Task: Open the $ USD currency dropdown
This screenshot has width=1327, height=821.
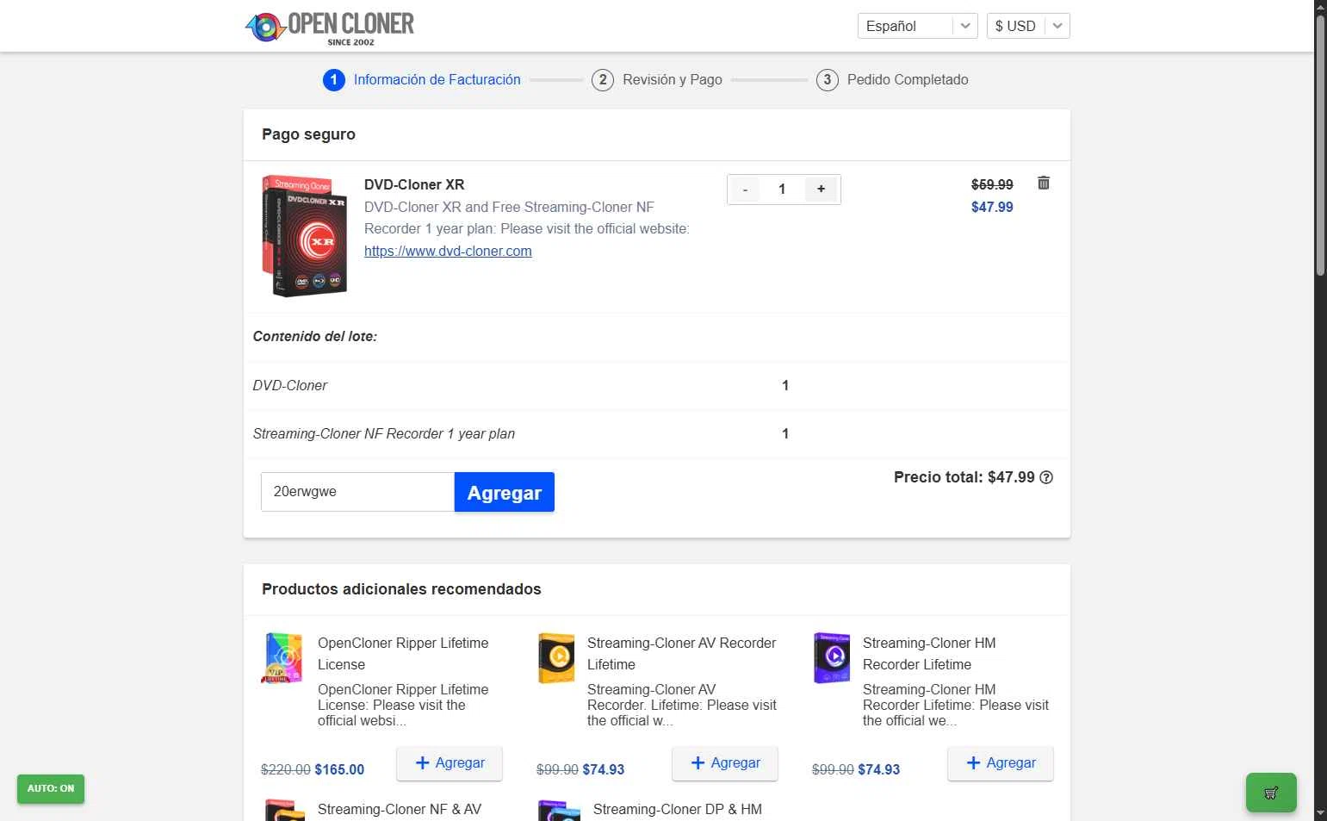Action: click(x=1028, y=26)
